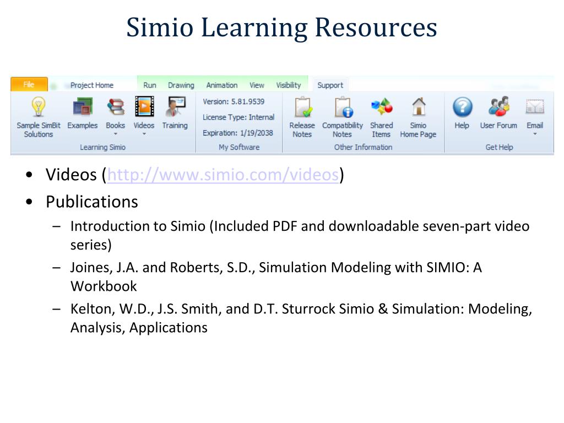Viewport: 564px width, 423px height.
Task: Select the Support tab
Action: point(330,85)
